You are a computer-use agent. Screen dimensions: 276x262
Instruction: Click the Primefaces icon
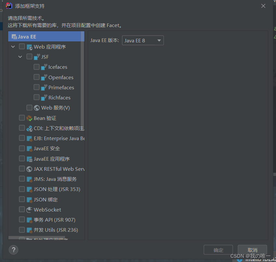(44, 88)
